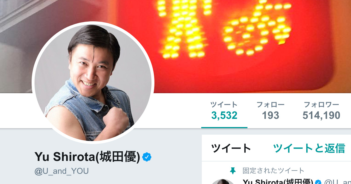Click the green pin icon on the pinned tweet
Screen dimensions: 351x184
(x=233, y=171)
